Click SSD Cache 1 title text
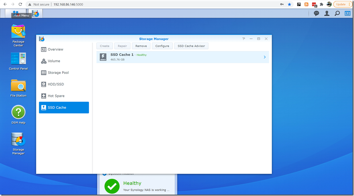Screen dimensions: 354x196 (122, 55)
